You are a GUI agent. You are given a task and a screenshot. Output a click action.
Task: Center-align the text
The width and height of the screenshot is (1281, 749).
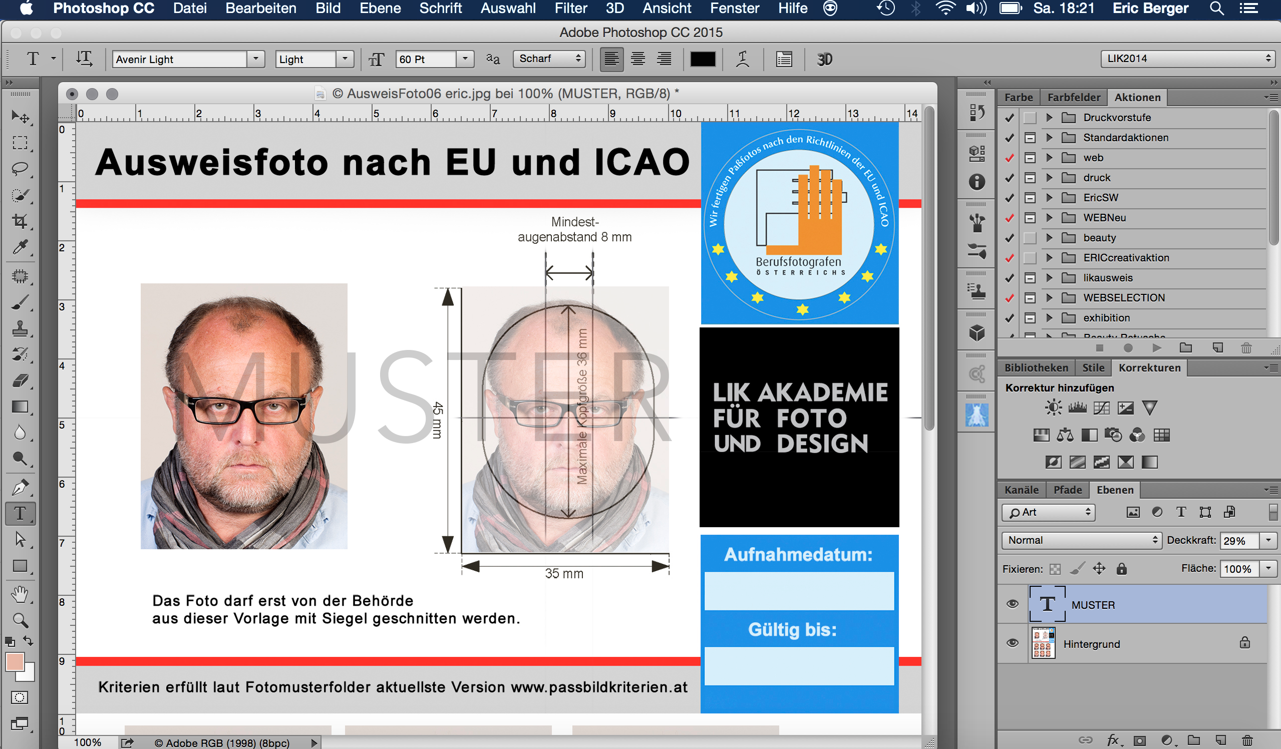[638, 59]
